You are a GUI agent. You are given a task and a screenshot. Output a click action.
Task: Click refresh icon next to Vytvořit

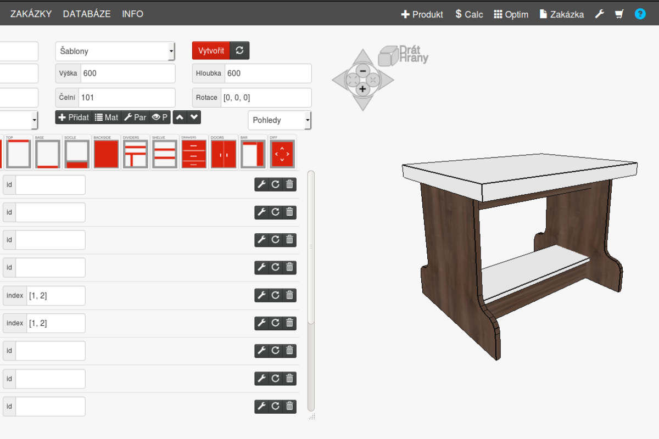239,50
